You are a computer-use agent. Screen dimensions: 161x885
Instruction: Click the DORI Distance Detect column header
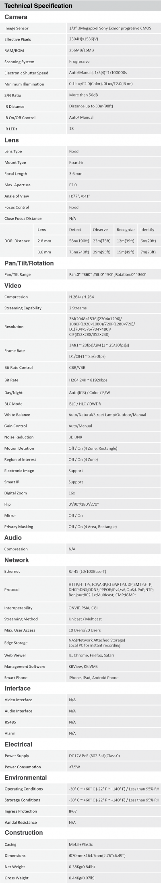click(x=75, y=230)
